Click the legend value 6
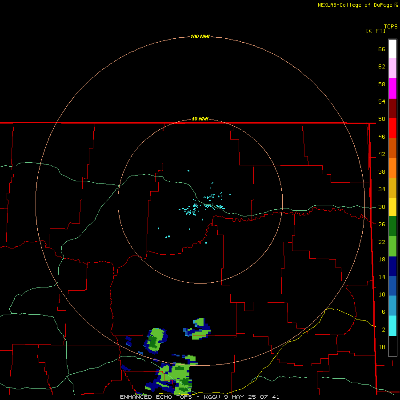Screen dimensions: 400x400 tap(384, 312)
